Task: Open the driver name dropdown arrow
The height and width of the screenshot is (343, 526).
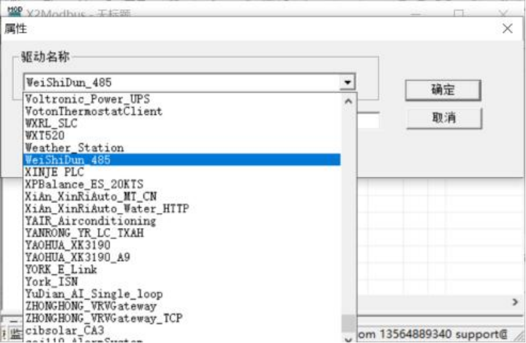Action: coord(347,83)
